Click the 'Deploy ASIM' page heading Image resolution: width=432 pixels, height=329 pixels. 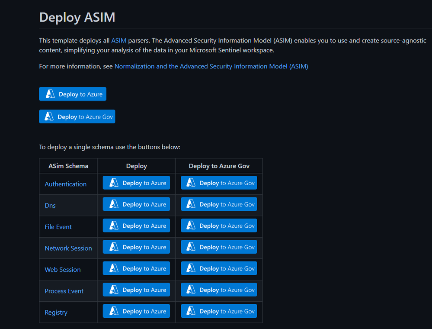coord(77,17)
